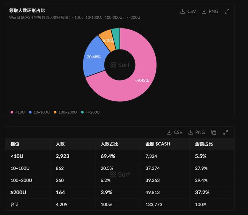Toggle the 10-100U legend entry
The image size is (248, 215).
pyautogui.click(x=39, y=112)
